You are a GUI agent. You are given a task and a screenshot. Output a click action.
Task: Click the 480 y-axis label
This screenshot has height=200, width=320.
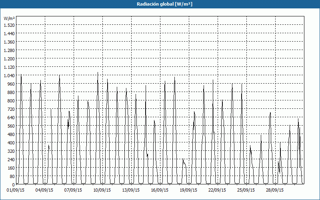pyautogui.click(x=11, y=134)
